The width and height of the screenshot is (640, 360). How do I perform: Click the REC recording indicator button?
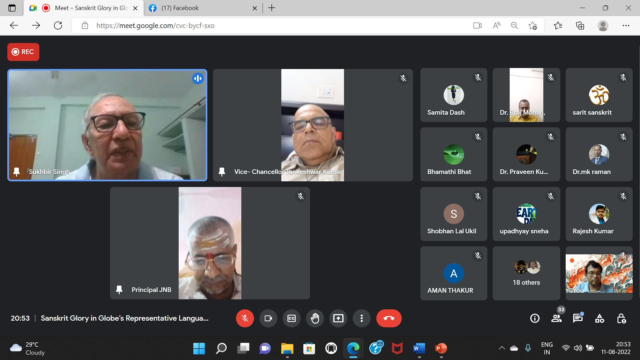click(x=23, y=52)
